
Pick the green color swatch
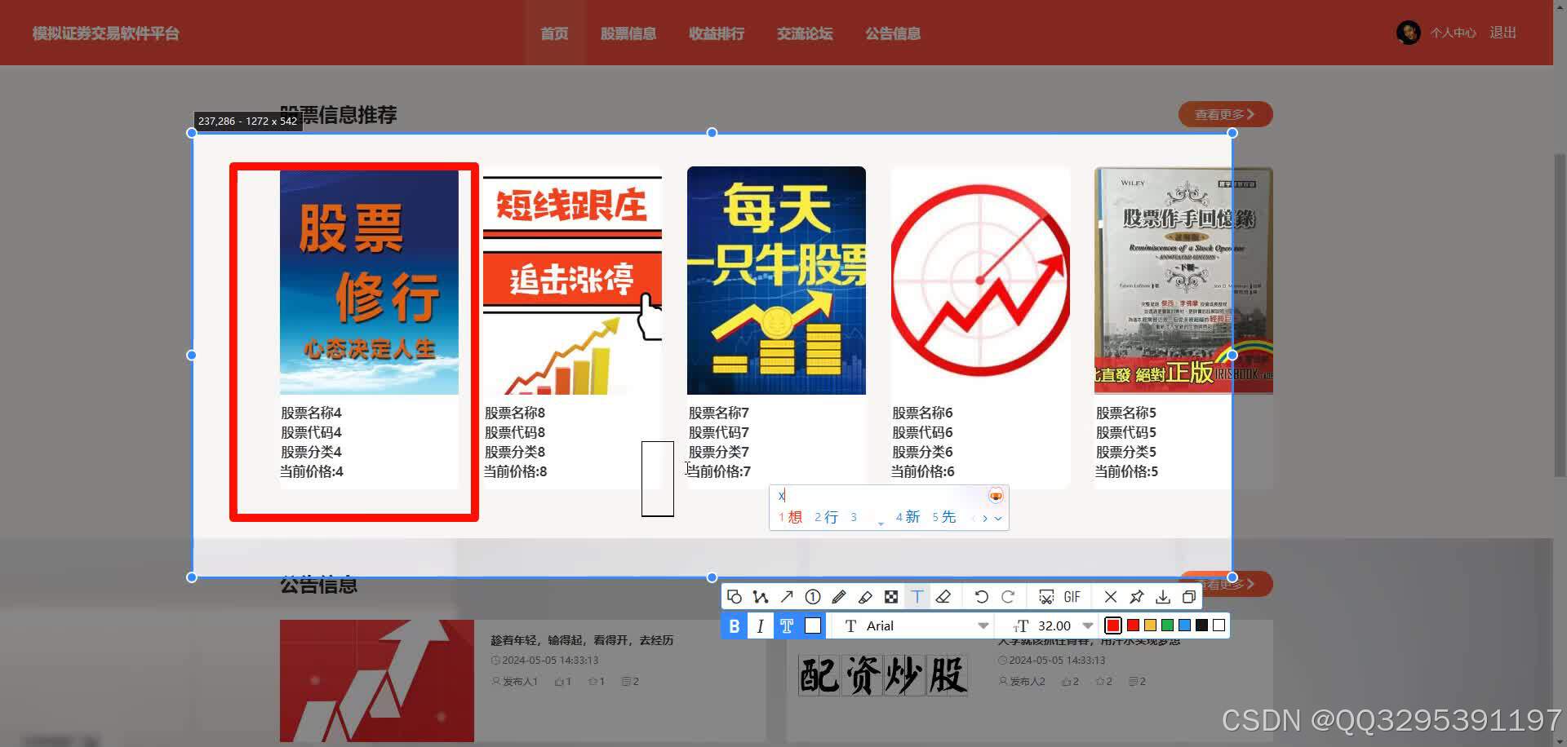pyautogui.click(x=1167, y=625)
